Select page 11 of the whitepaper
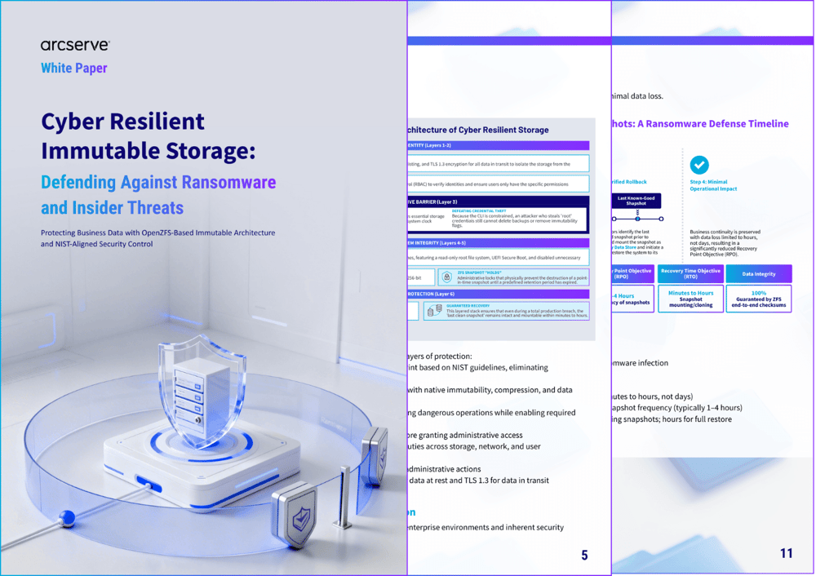 coord(786,553)
